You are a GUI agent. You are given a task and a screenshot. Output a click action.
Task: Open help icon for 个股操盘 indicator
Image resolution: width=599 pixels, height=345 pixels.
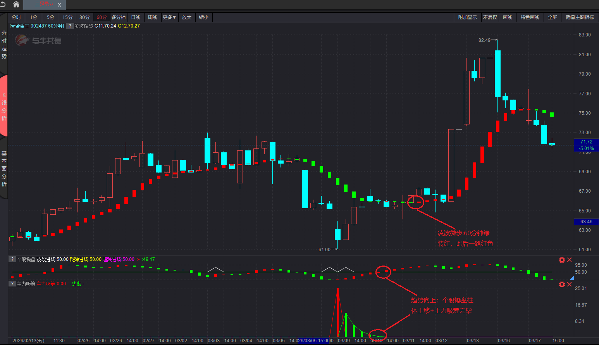point(12,259)
